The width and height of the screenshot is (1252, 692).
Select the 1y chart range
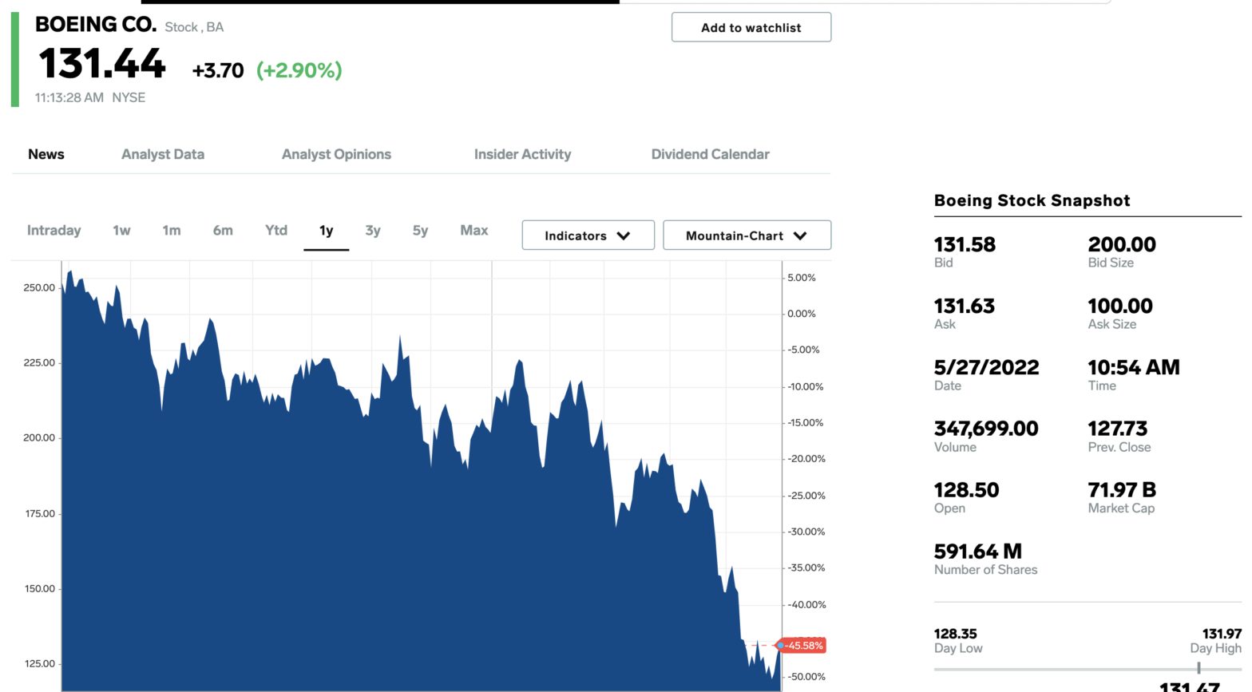click(x=326, y=231)
